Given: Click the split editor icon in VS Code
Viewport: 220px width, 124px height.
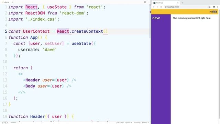Looking at the screenshot, I should [145, 2].
